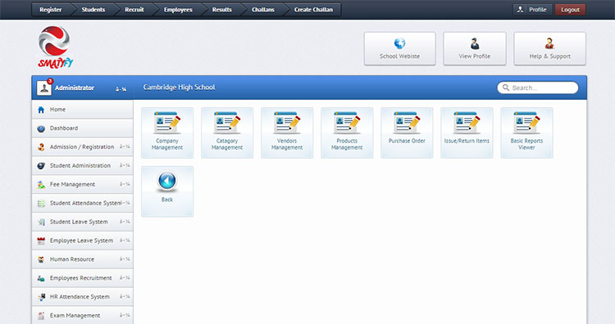The width and height of the screenshot is (615, 324).
Task: Click the Administrator avatar with notification badge
Action: pos(44,88)
